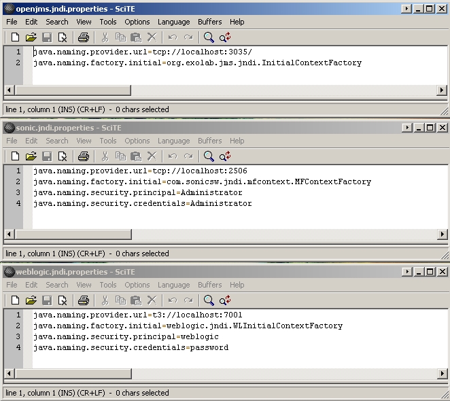Image resolution: width=450 pixels, height=401 pixels.
Task: Open Buffers menu in sonic window
Action: 210,141
